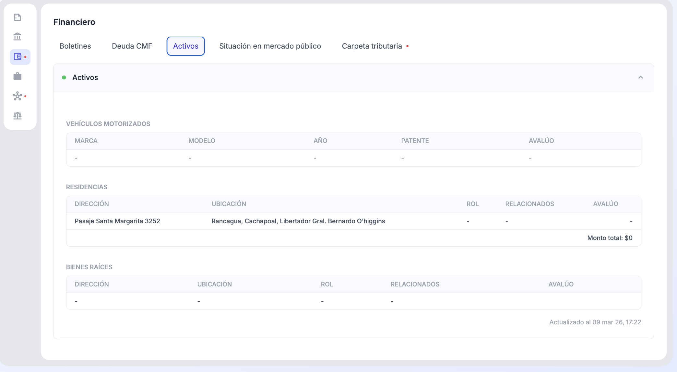Open the balance scales legal icon
The width and height of the screenshot is (677, 372).
pyautogui.click(x=18, y=116)
